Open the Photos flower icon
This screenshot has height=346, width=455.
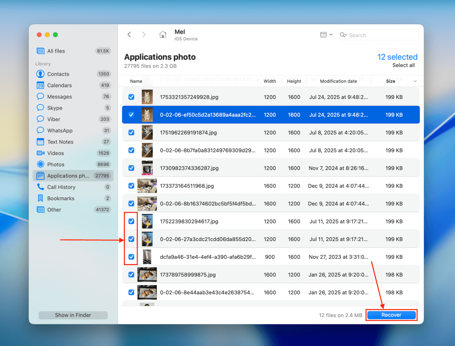(41, 164)
